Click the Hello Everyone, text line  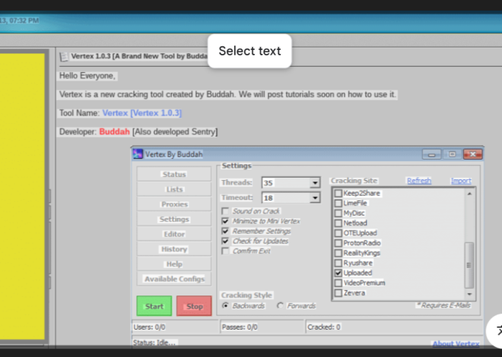coord(87,76)
